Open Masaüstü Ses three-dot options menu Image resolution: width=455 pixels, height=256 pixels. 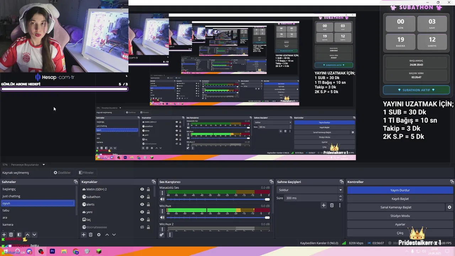coord(162,193)
